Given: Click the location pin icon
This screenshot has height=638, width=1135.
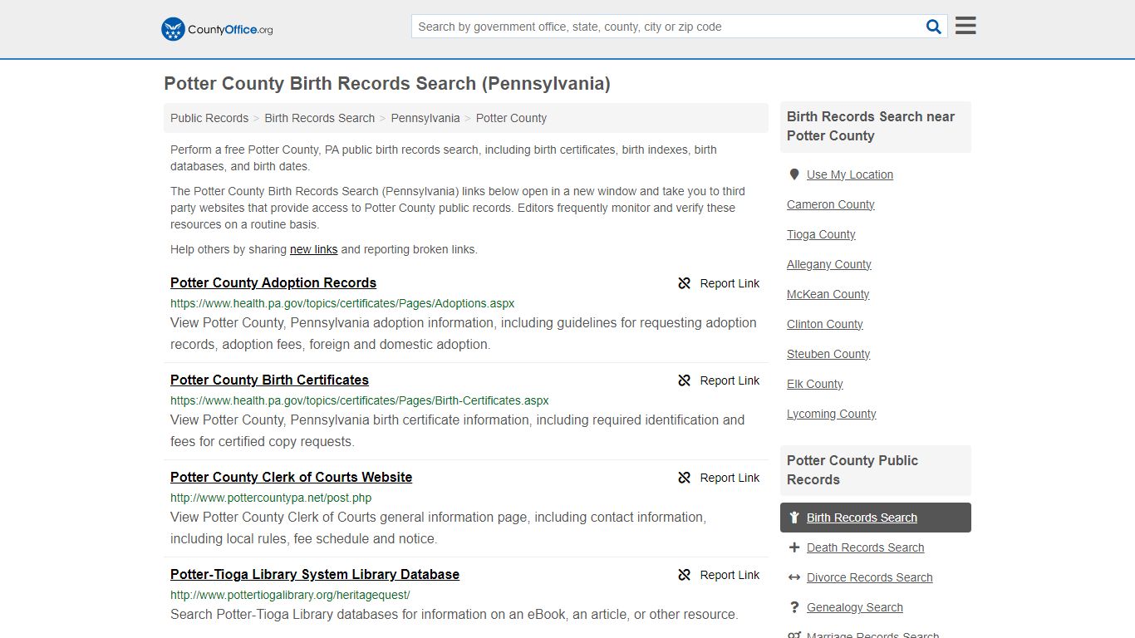Looking at the screenshot, I should [x=794, y=174].
